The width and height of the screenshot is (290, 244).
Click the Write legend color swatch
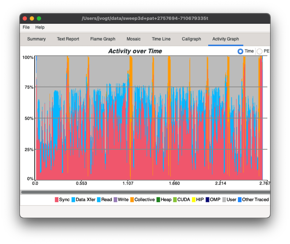(x=115, y=200)
